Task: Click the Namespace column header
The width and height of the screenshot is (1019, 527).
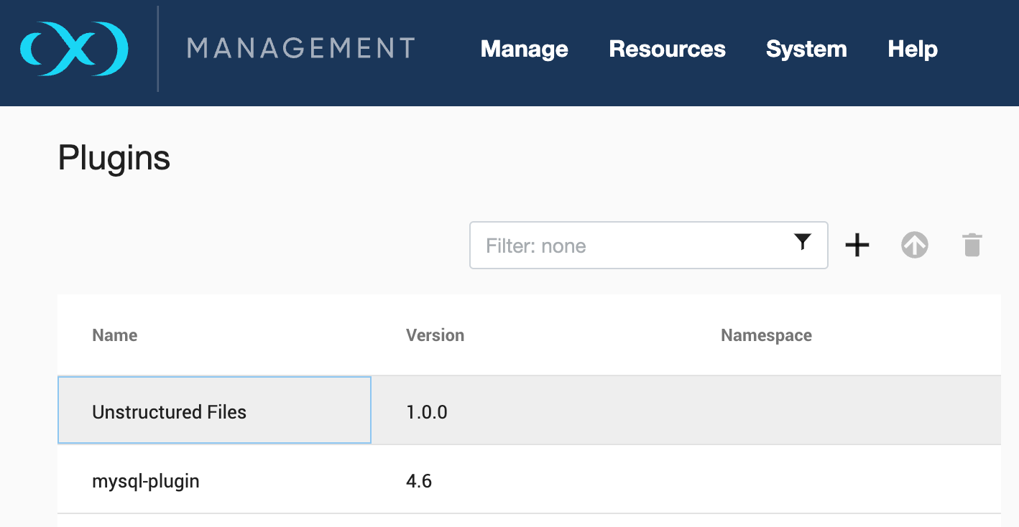Action: [x=766, y=335]
